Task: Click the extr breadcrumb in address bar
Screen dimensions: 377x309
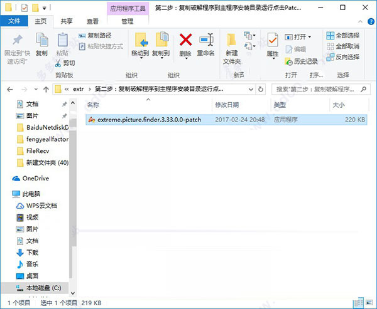Action: (79, 89)
